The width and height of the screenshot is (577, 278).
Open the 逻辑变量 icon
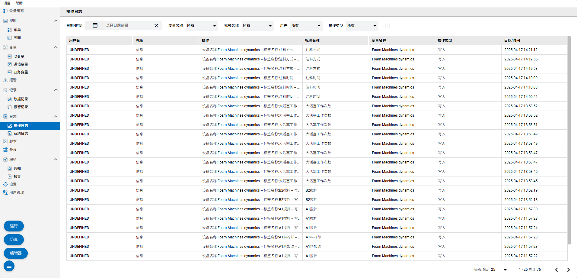click(10, 64)
